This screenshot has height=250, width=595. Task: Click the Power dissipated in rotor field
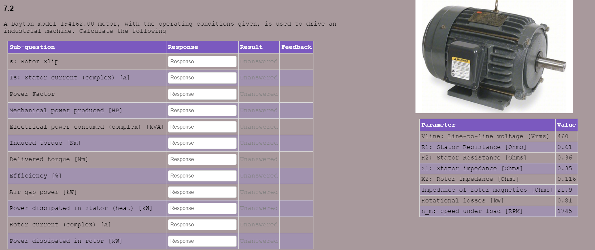click(x=202, y=241)
